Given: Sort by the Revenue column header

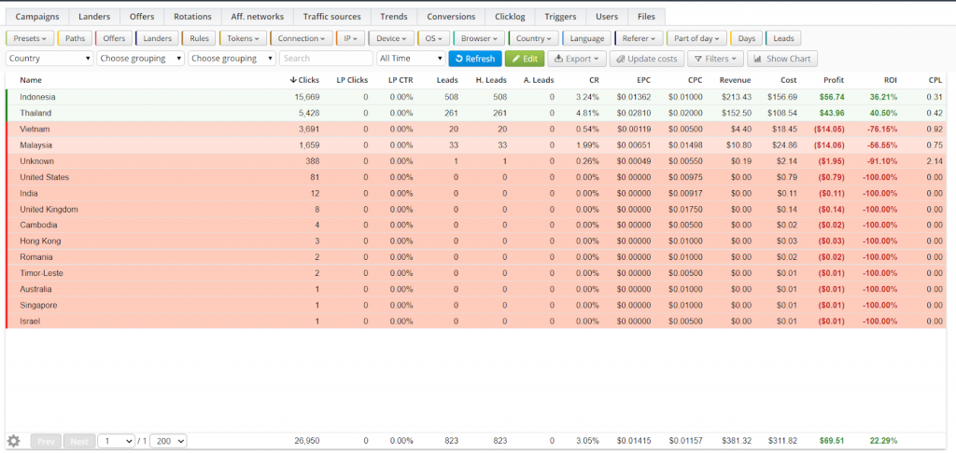Looking at the screenshot, I should coord(736,80).
